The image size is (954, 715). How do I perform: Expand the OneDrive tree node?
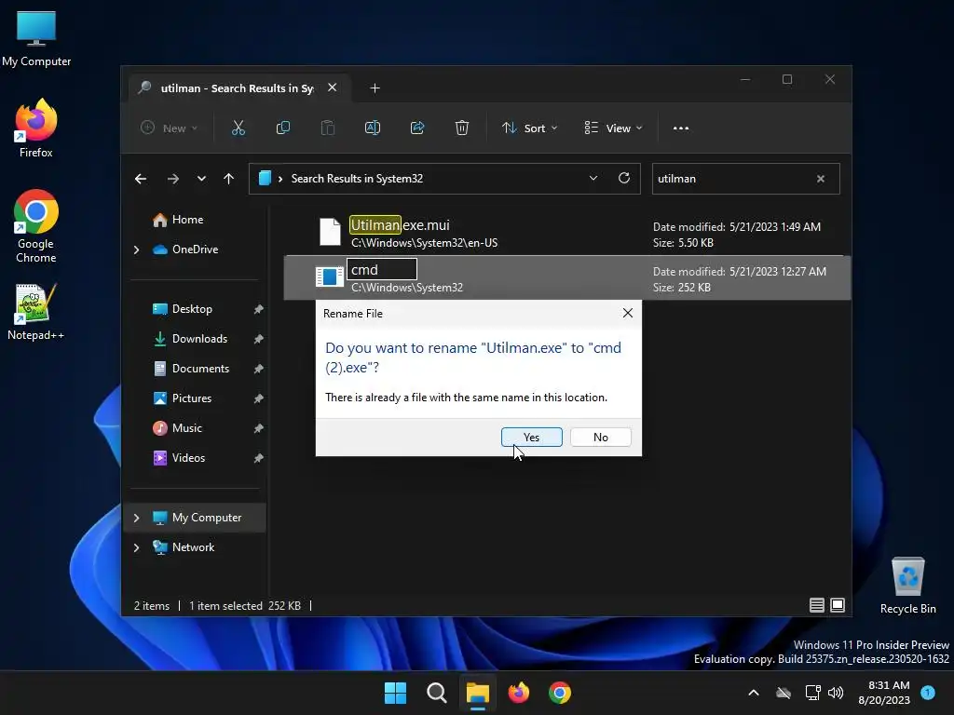(x=136, y=250)
